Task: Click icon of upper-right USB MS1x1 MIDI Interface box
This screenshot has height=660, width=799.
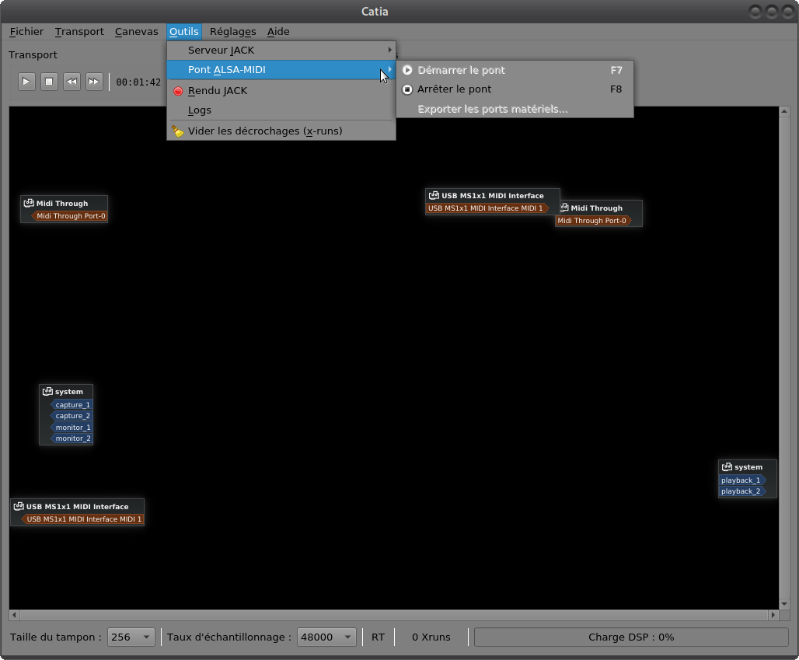Action: (x=434, y=195)
